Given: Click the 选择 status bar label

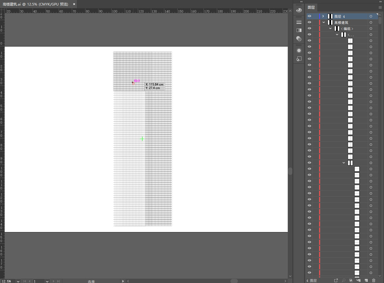Looking at the screenshot, I should (x=91, y=281).
